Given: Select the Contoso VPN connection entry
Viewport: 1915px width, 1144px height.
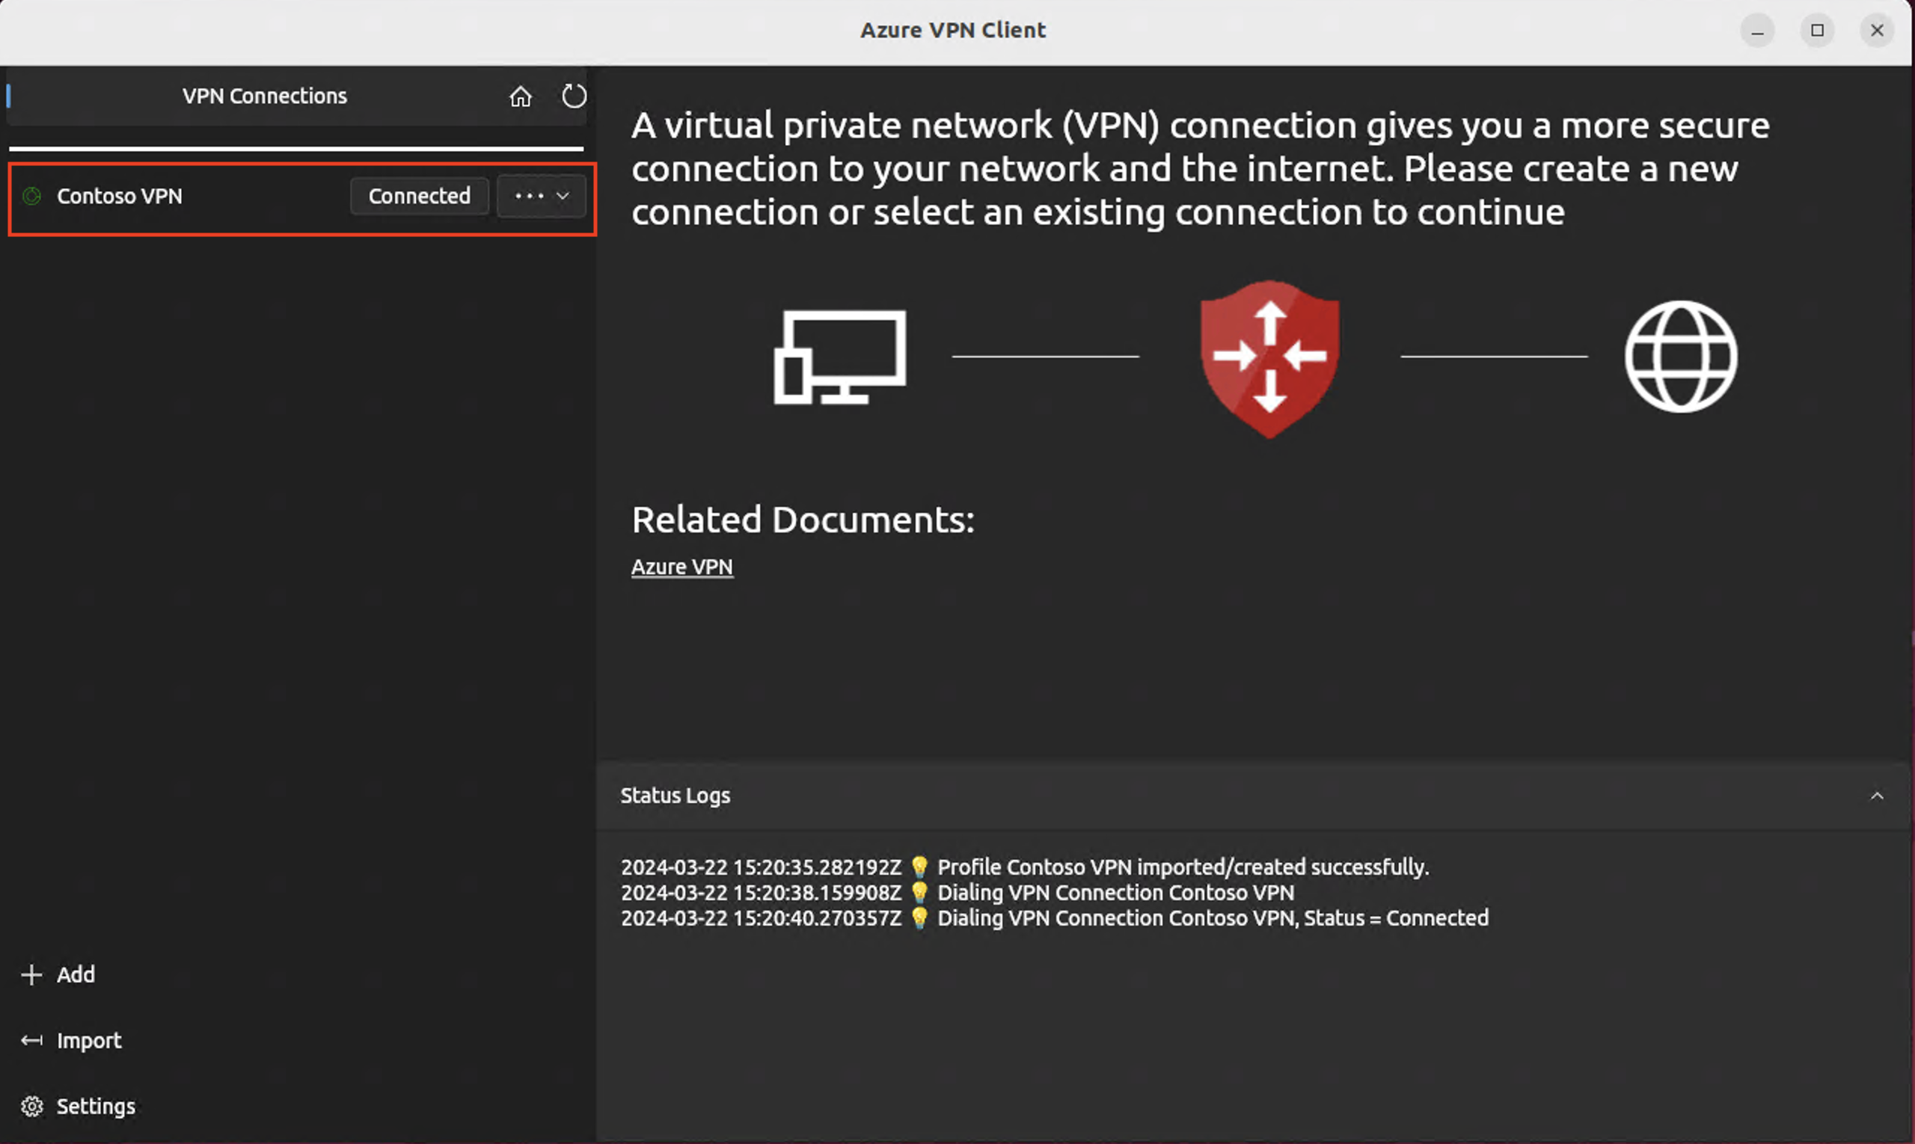Looking at the screenshot, I should pyautogui.click(x=302, y=199).
